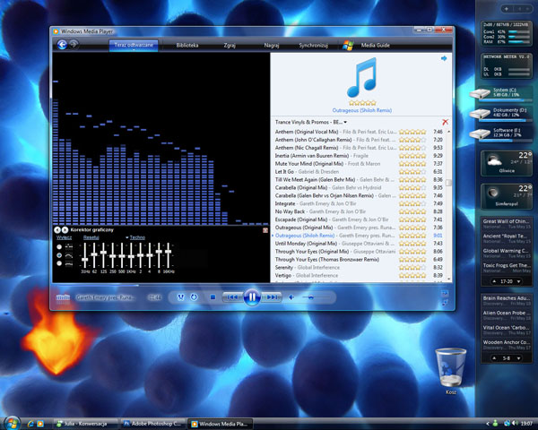538x430 pixels.
Task: Open the Biblioteka tab
Action: coord(187,46)
